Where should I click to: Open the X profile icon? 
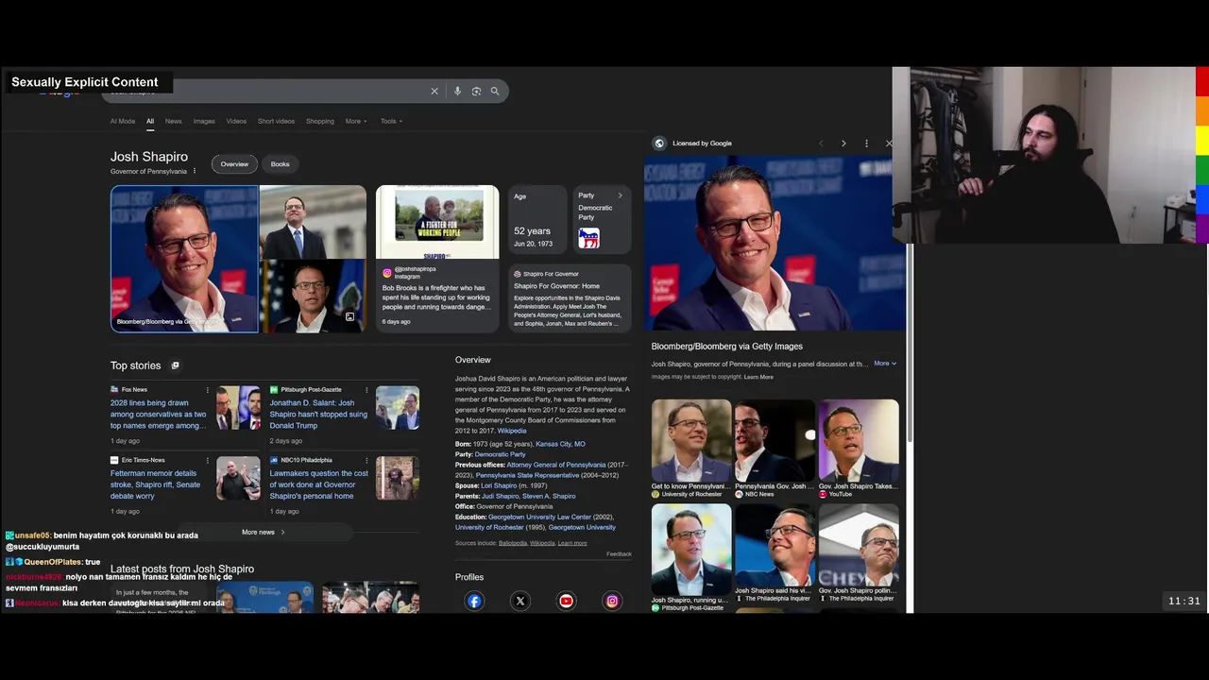tap(520, 601)
